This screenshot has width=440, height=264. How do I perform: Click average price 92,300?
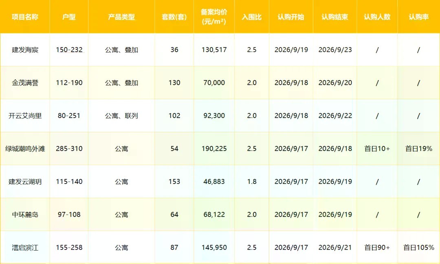point(214,116)
